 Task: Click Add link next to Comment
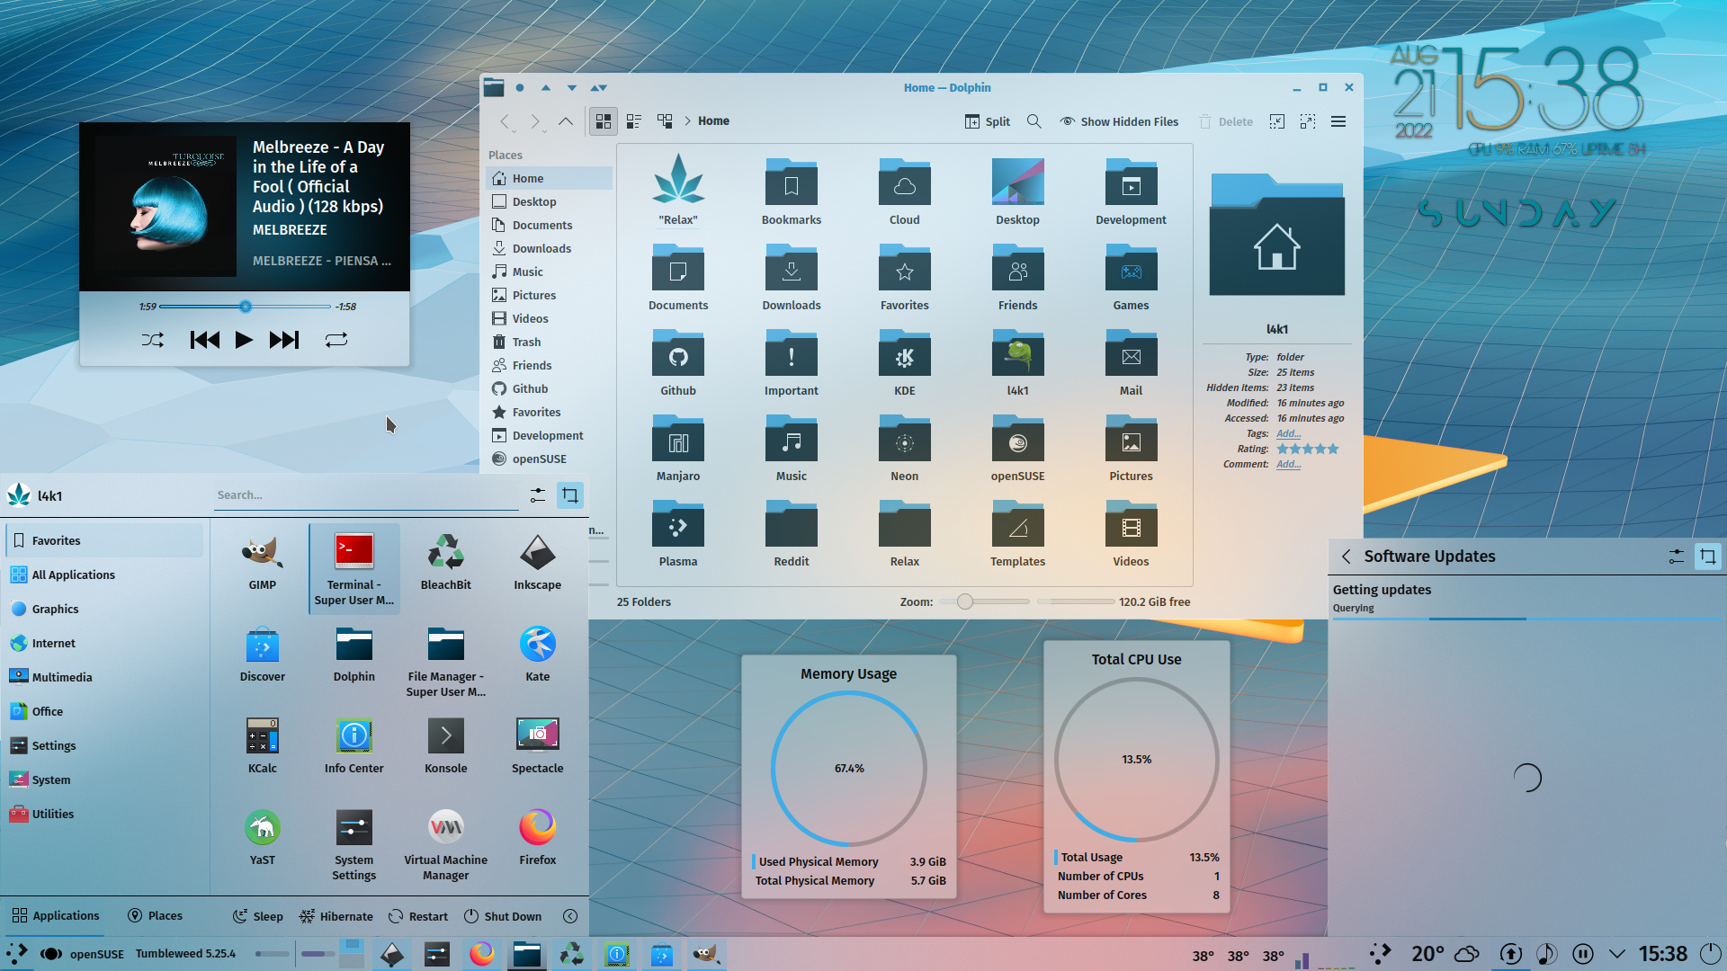pos(1288,464)
